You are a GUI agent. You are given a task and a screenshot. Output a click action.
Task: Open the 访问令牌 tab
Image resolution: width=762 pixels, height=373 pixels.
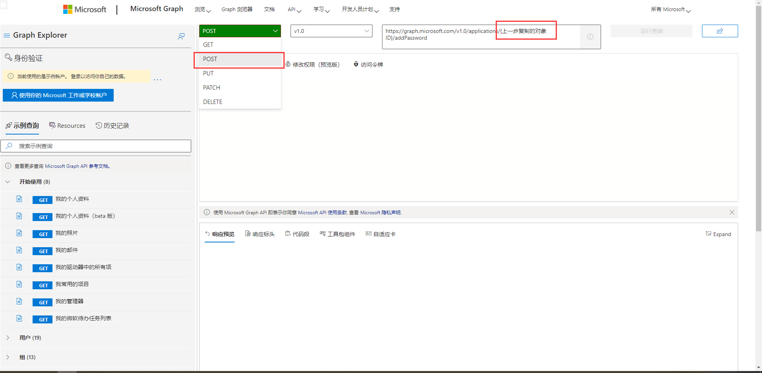368,65
